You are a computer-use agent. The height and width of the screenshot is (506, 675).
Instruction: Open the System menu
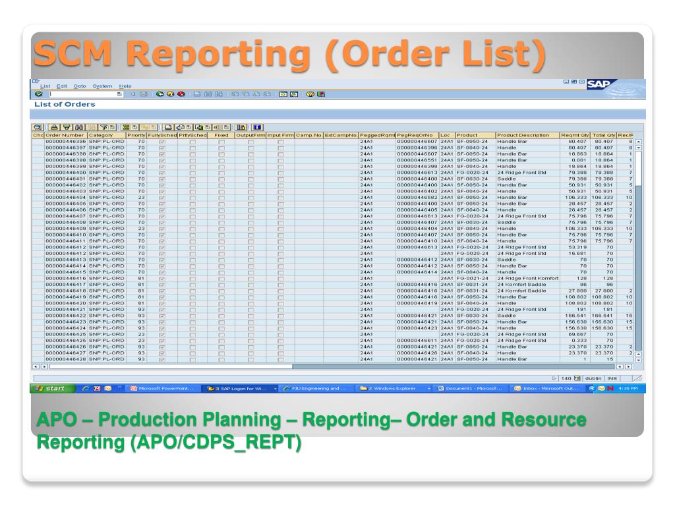tap(102, 86)
